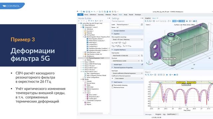Select Perfect Electric Conductor 1 node

point(97,41)
